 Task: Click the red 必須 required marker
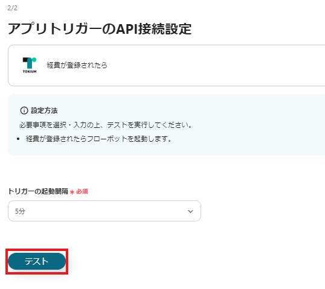tap(82, 191)
